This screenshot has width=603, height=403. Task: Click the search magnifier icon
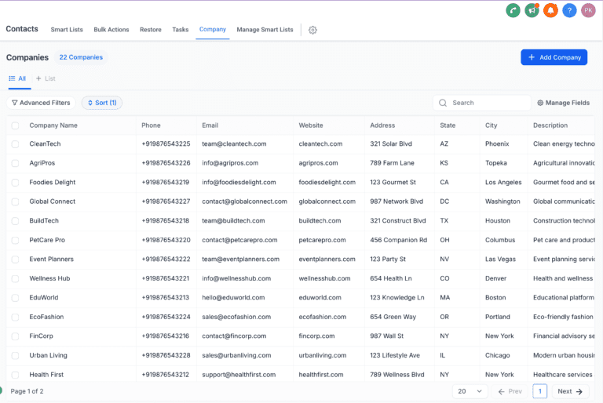click(x=443, y=103)
